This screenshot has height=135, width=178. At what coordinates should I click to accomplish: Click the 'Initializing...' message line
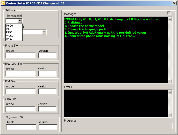73,22
